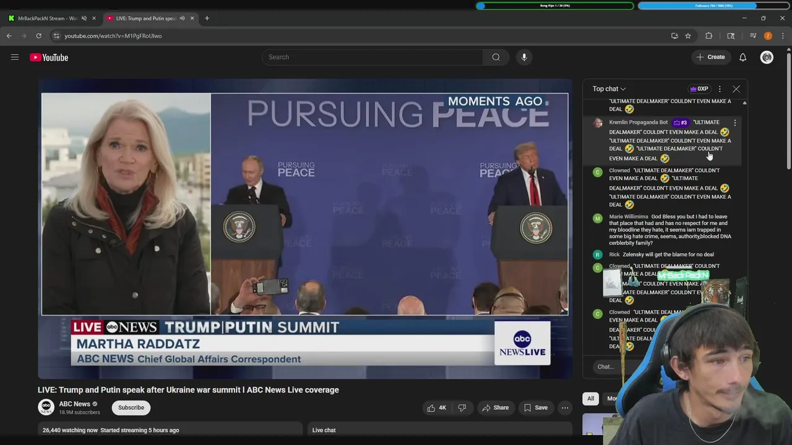Screen dimensions: 792x445
Task: Open more video actions ellipsis
Action: [565, 408]
